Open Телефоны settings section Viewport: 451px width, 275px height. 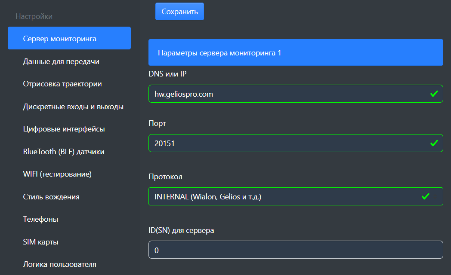[40, 219]
